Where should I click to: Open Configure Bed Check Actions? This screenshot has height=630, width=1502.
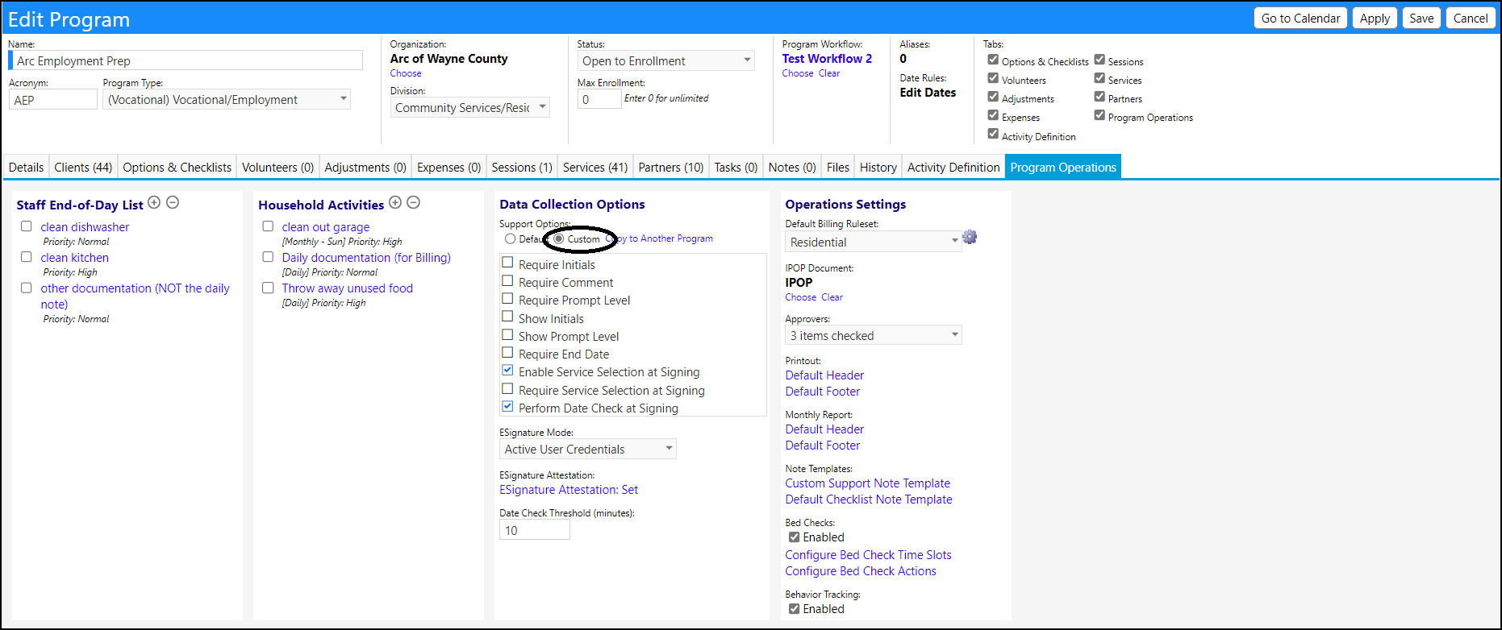861,571
